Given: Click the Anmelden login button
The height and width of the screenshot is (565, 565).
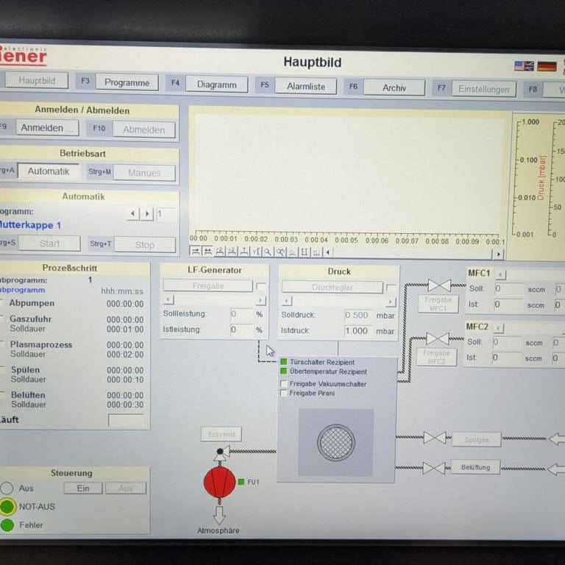Looking at the screenshot, I should [47, 128].
